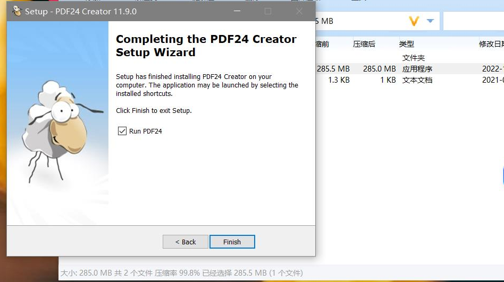Minimize the PDF24 Setup window

point(237,11)
